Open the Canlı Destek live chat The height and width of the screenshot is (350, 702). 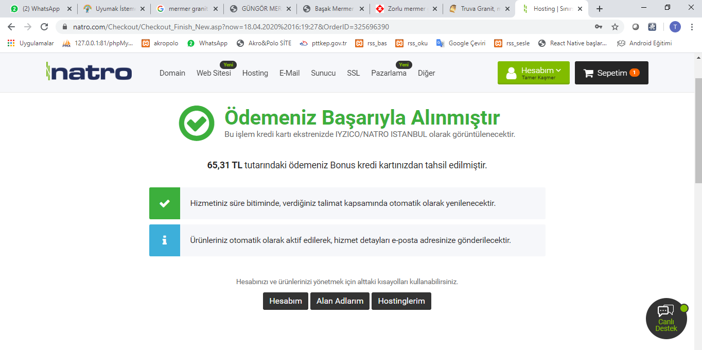click(666, 318)
